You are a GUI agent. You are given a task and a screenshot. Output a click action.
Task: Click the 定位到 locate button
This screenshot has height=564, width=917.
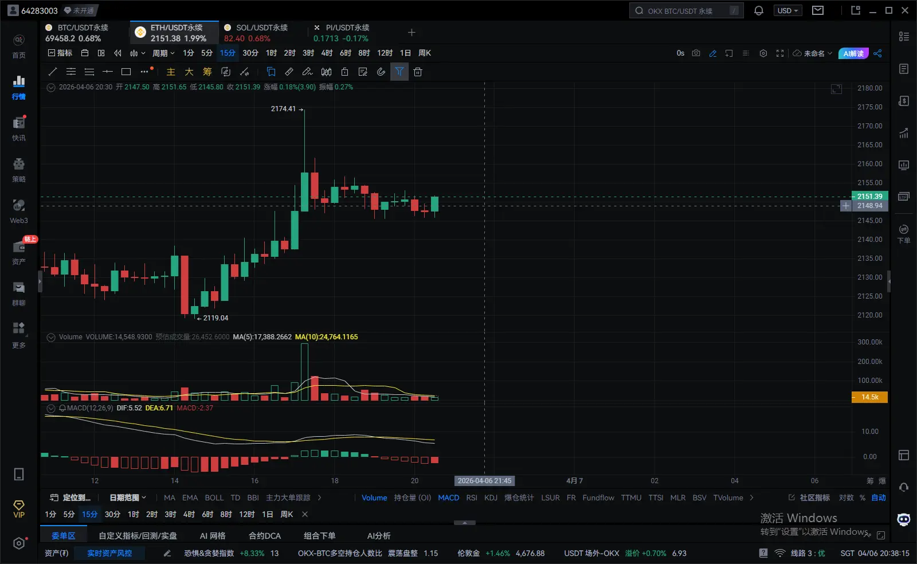70,498
